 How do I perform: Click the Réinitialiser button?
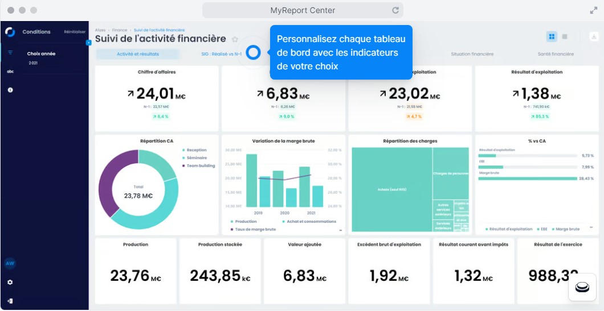pos(75,32)
